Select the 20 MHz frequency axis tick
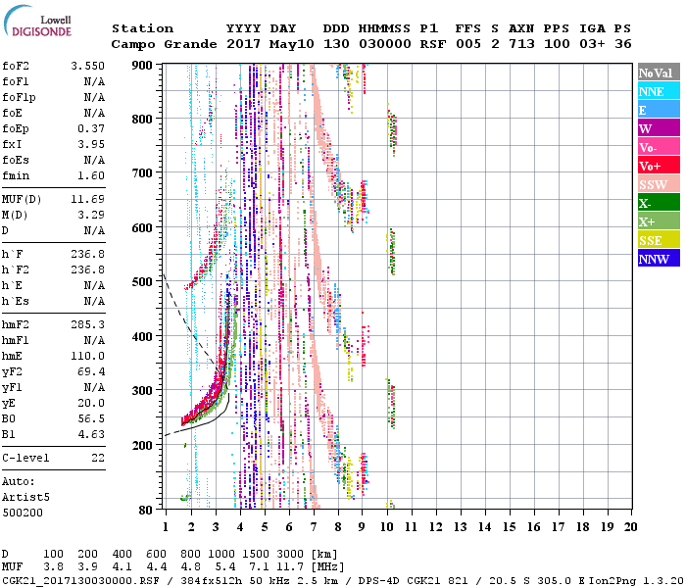The height and width of the screenshot is (588, 686). [632, 526]
